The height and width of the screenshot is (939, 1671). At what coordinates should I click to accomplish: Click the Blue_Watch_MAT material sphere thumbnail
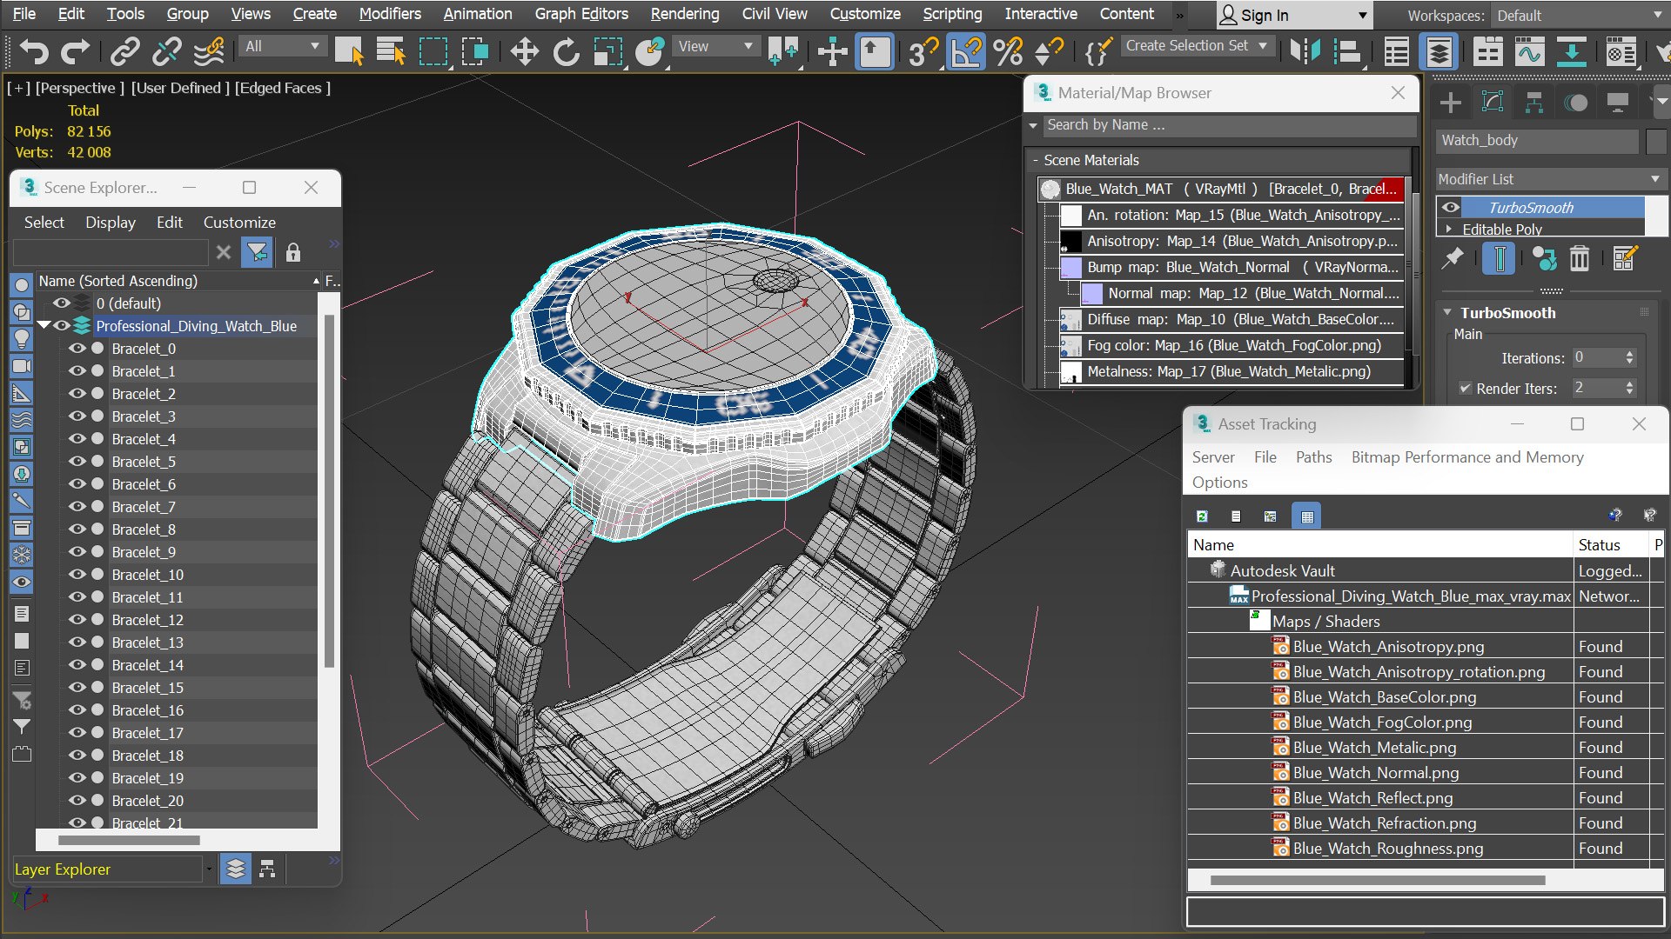coord(1050,189)
